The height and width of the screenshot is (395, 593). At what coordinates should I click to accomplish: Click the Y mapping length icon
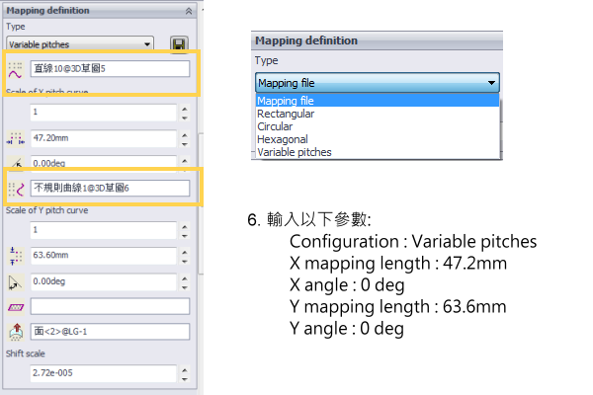15,258
